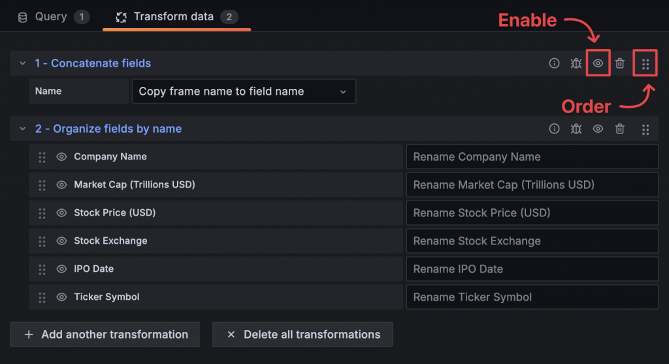Click drag handle of Concatenate fields row

645,64
